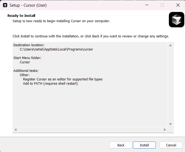Click the 'Ready to Install' heading
Image resolution: width=185 pixels, height=152 pixels.
point(21,15)
